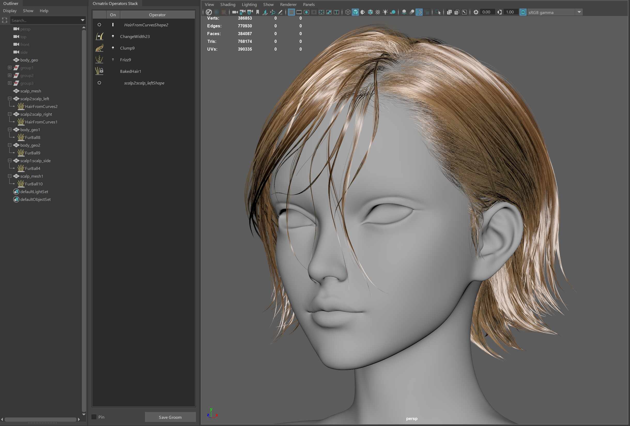This screenshot has width=630, height=426.
Task: Toggle X-Ray Active Components icon
Action: click(x=457, y=12)
